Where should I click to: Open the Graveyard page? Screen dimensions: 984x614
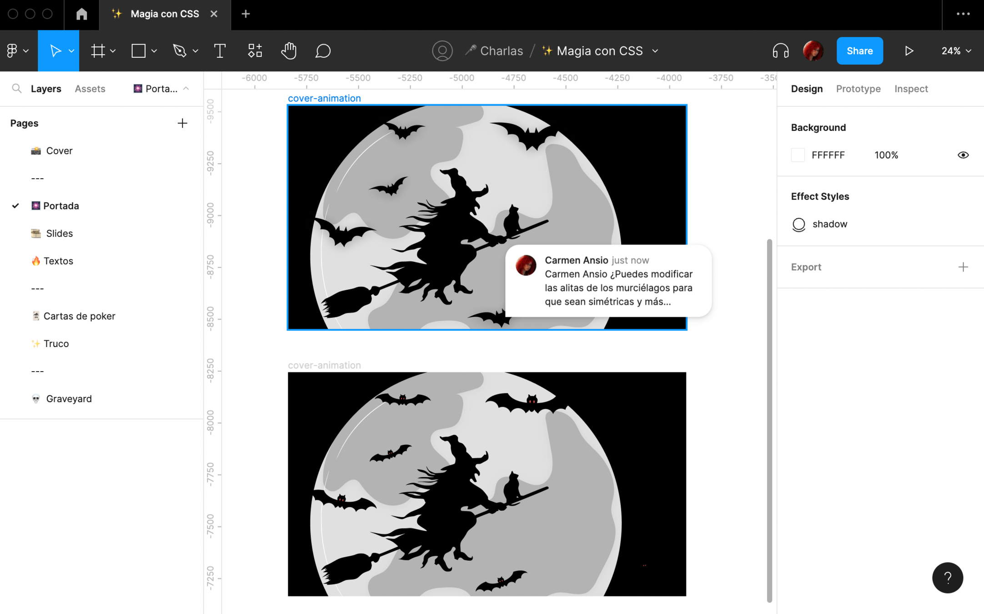(x=69, y=398)
